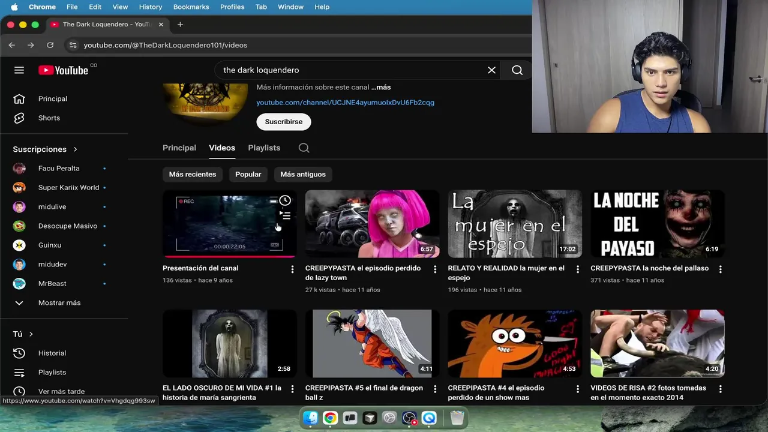
Task: Open Trash in the Dock
Action: pos(457,418)
